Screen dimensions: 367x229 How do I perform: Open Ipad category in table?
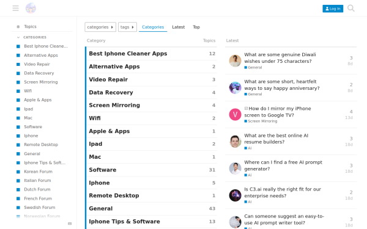(95, 144)
